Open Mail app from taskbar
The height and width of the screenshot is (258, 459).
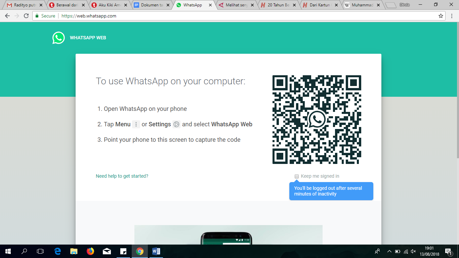(107, 251)
